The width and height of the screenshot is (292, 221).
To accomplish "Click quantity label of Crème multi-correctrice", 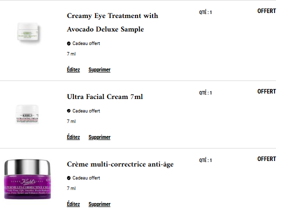I will pos(205,160).
